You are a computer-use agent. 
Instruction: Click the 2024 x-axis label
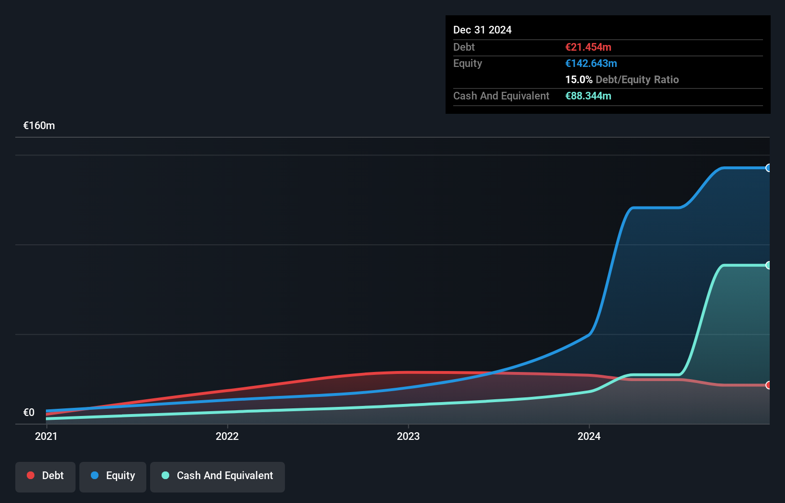click(x=589, y=437)
